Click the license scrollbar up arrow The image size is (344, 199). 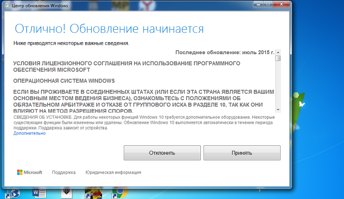(278, 52)
